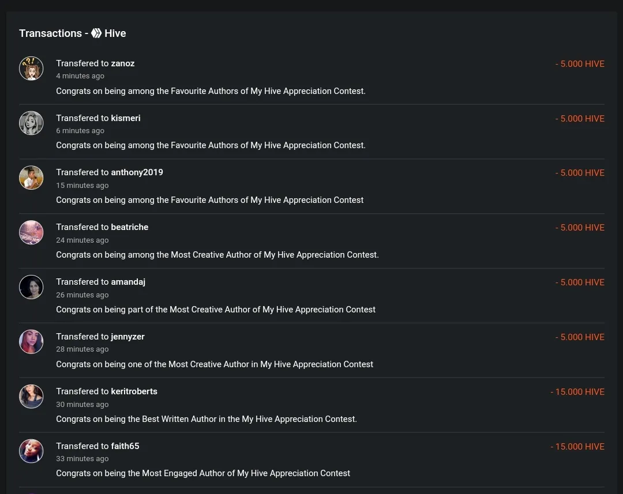This screenshot has height=494, width=623.
Task: Select the "26 minutes ago" timestamp
Action: pos(82,295)
